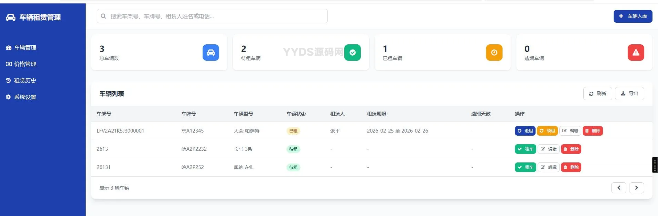Click the blue car icon for total vehicles
Image resolution: width=658 pixels, height=216 pixels.
click(211, 53)
